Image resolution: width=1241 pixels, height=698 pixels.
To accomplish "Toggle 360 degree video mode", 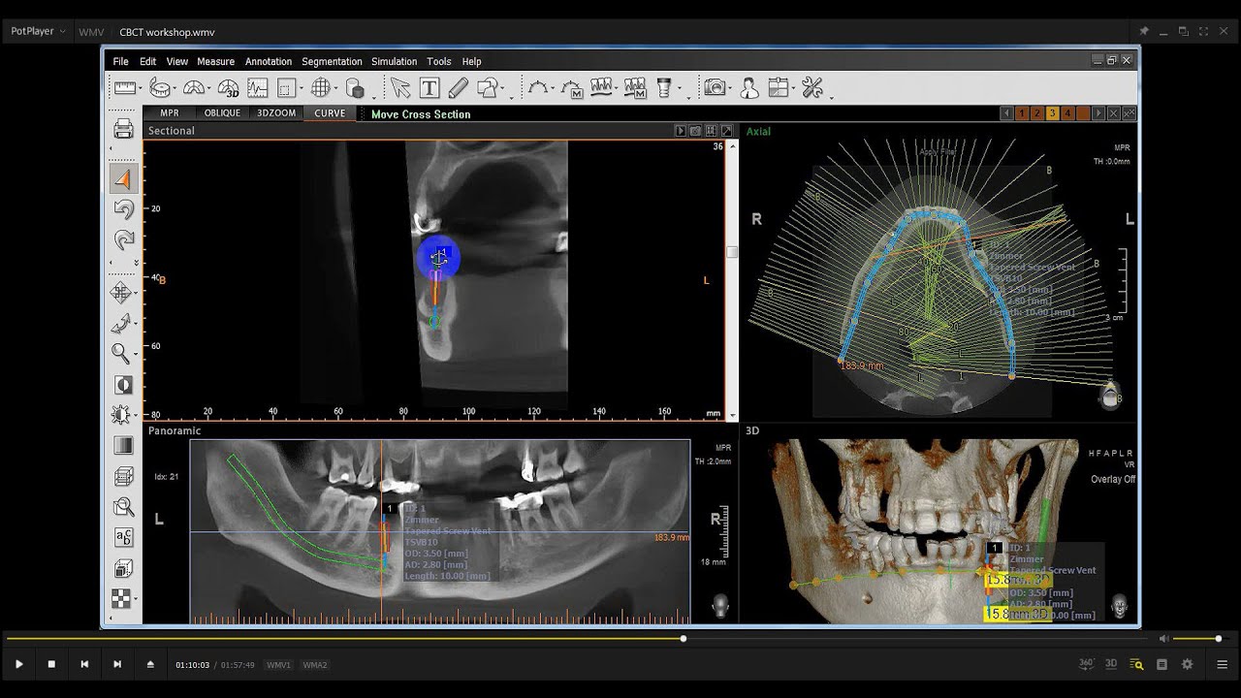I will [x=1087, y=664].
